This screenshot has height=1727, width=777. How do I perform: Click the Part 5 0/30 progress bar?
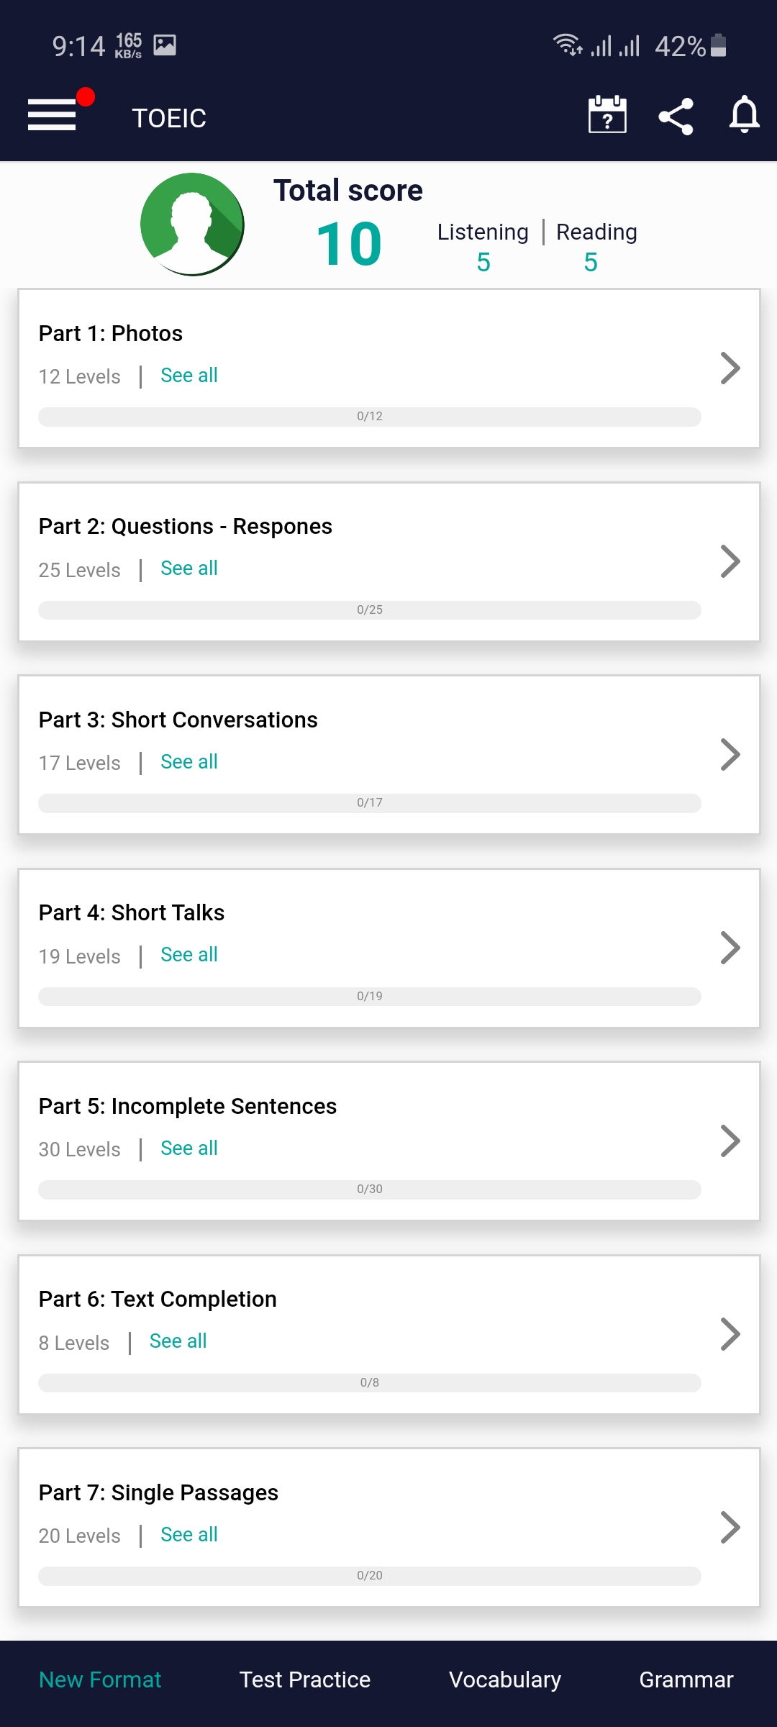click(369, 1189)
